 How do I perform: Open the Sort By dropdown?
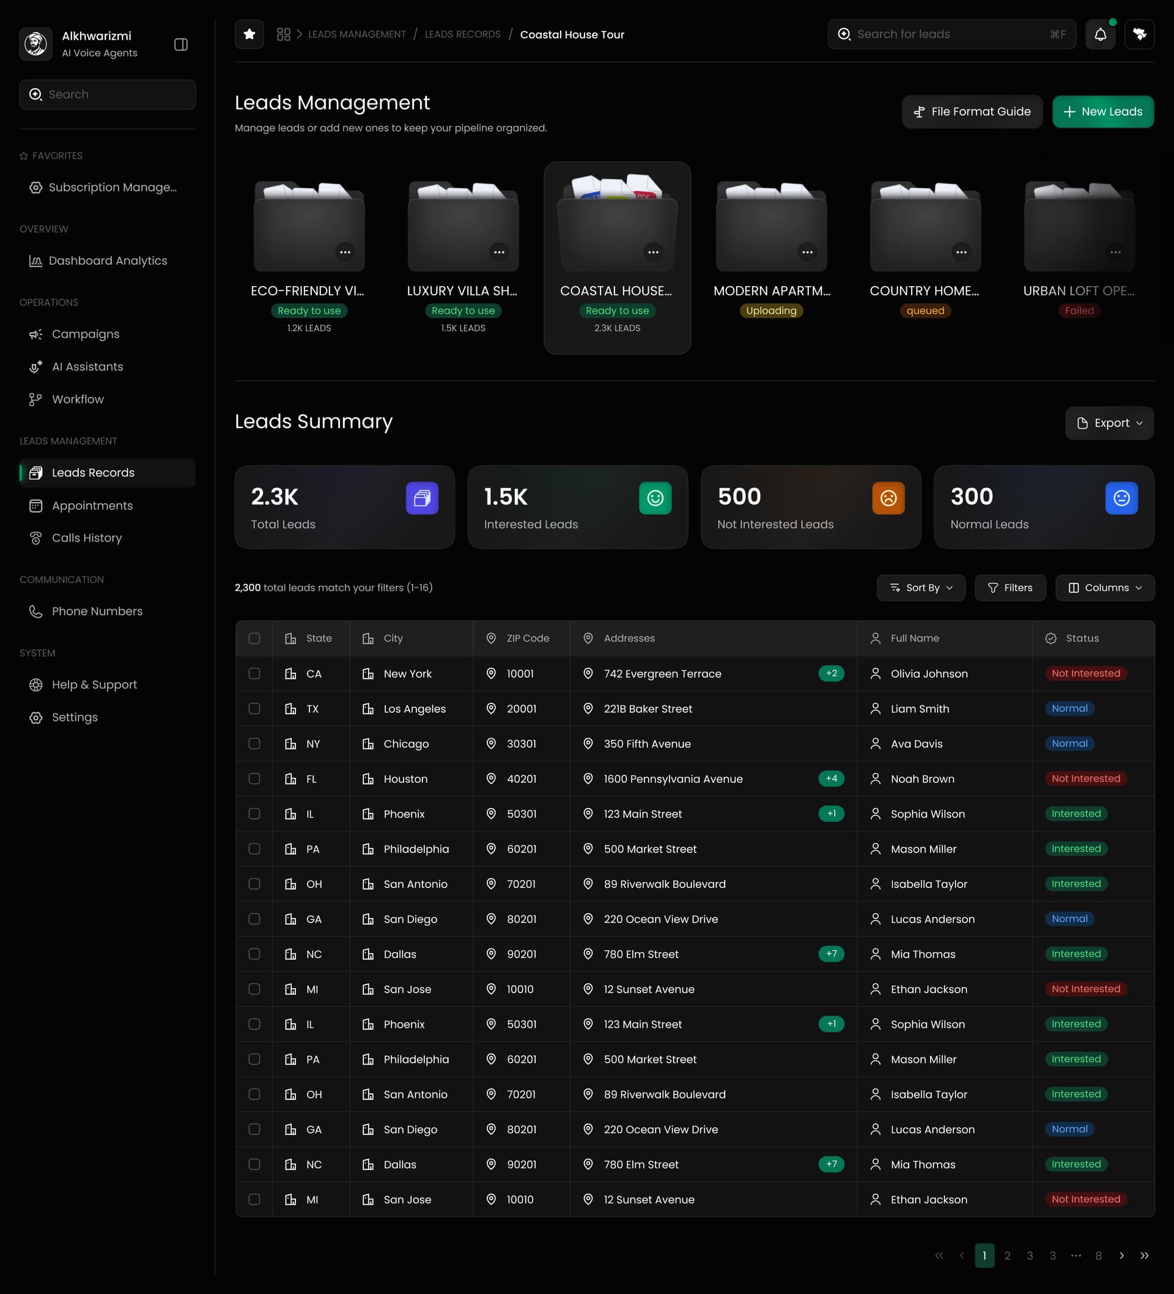(921, 587)
